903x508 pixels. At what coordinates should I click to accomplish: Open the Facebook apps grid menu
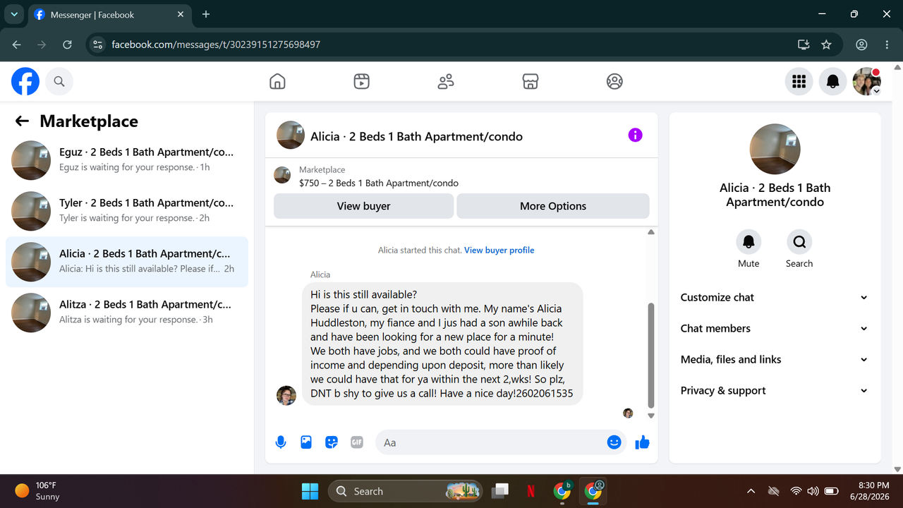click(x=799, y=82)
